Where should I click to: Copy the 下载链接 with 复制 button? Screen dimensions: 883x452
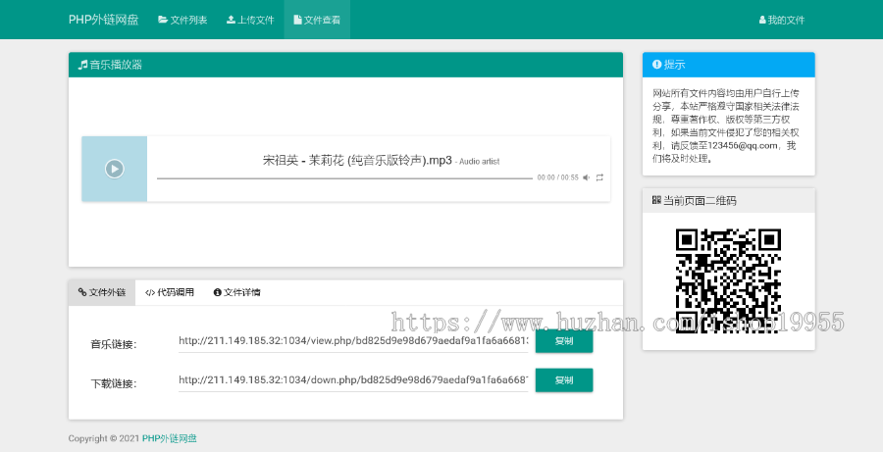(x=564, y=379)
